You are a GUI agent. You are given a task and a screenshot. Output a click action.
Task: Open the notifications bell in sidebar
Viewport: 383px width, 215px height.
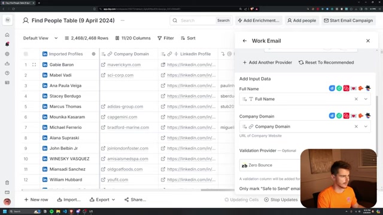pos(7,44)
